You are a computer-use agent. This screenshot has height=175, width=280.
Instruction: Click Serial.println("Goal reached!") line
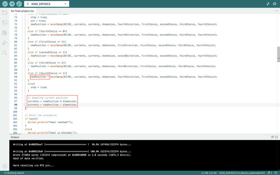point(50,122)
